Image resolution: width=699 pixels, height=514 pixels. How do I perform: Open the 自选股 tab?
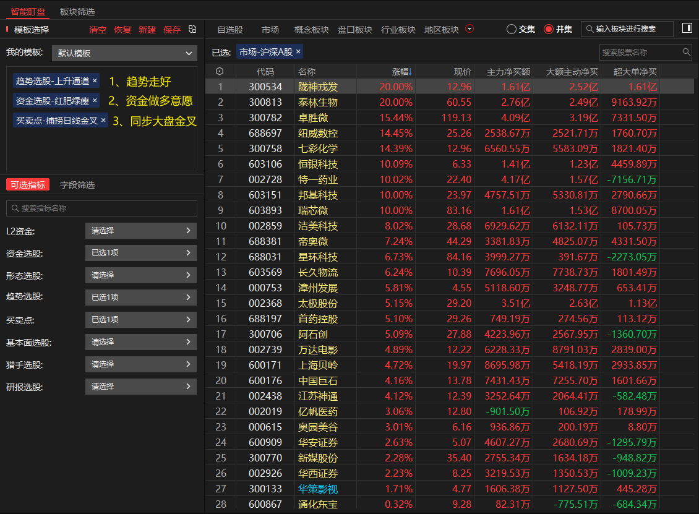tap(230, 30)
